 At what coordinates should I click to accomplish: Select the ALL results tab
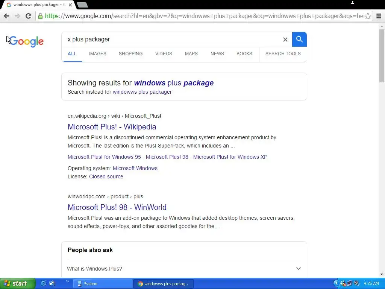(x=72, y=53)
